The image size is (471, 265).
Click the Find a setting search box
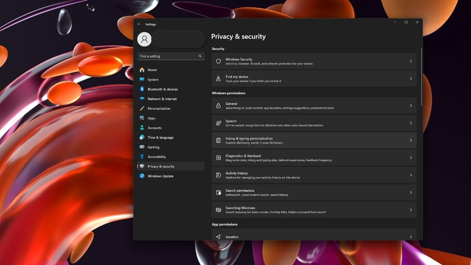click(171, 56)
